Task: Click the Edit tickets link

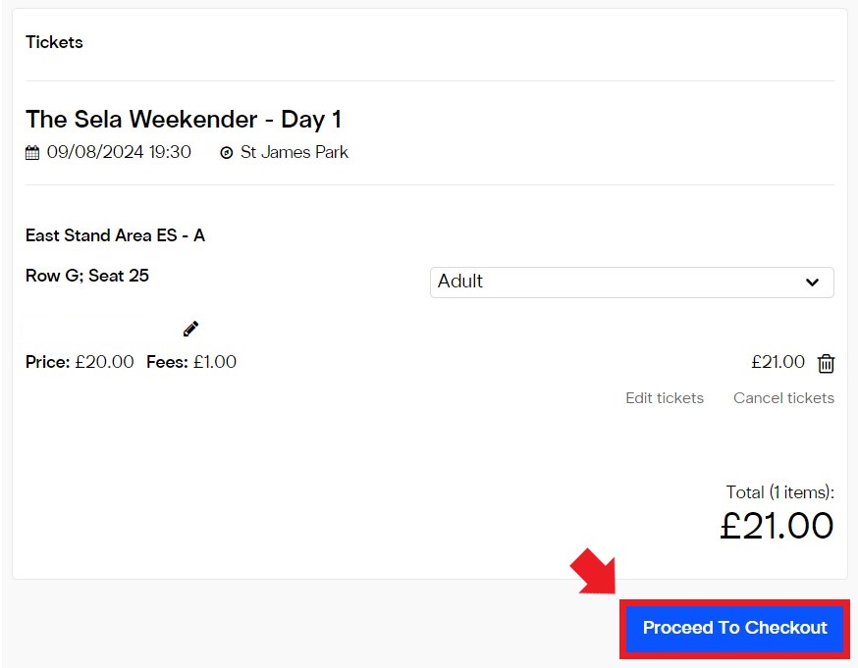Action: click(665, 398)
